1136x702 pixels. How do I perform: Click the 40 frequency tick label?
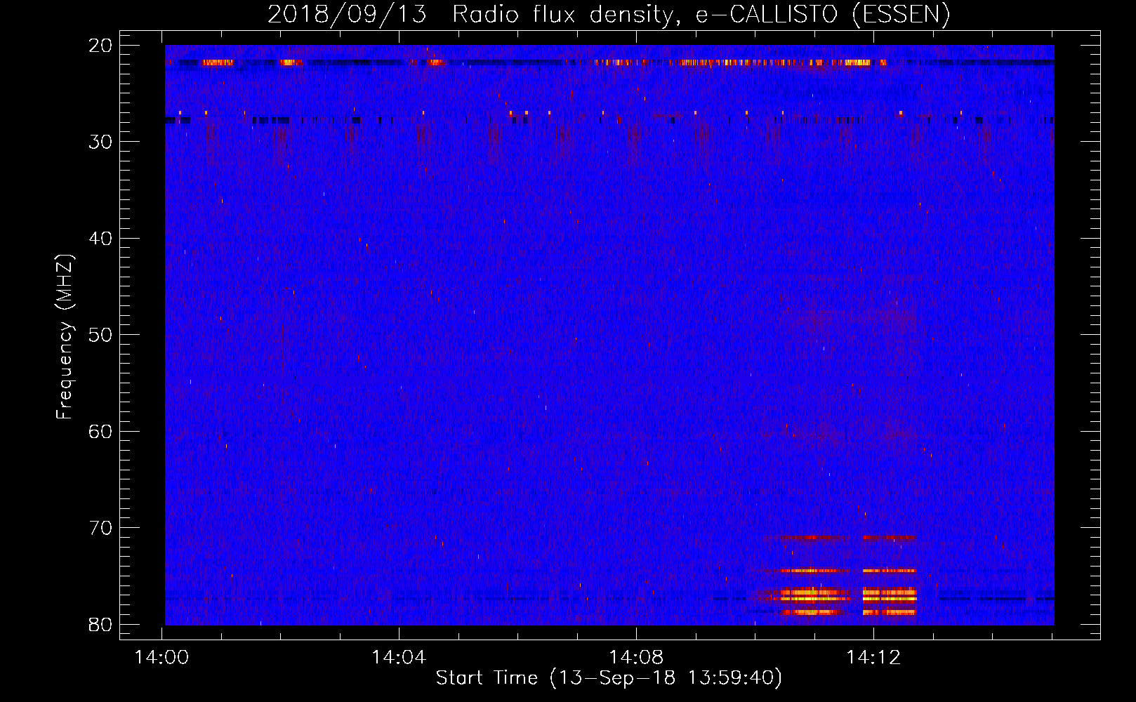coord(101,239)
